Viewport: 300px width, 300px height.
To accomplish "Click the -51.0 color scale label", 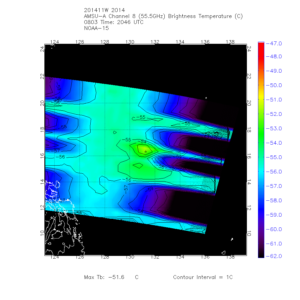I will 274,100.
